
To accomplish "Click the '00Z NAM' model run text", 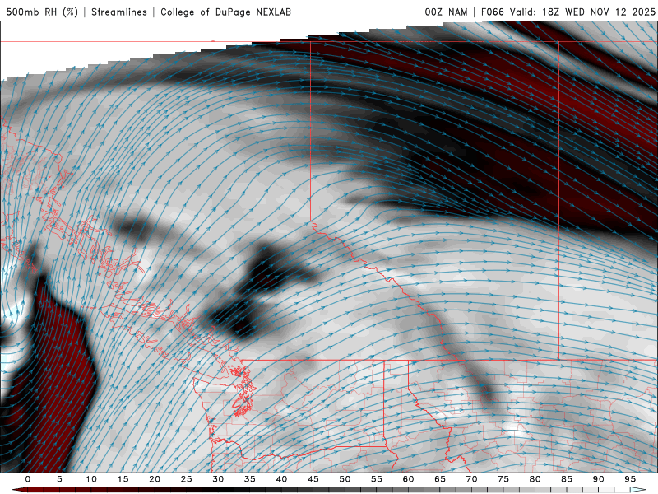I will click(x=446, y=12).
